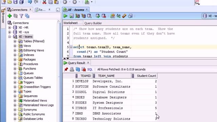
Task: Click the SQL Tuning Advisor icon
Action: click(90, 16)
